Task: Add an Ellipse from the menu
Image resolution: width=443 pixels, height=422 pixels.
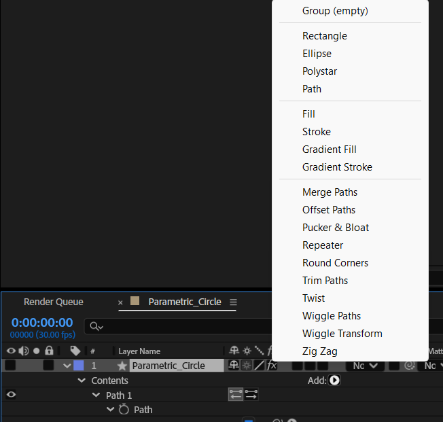Action: (x=317, y=54)
